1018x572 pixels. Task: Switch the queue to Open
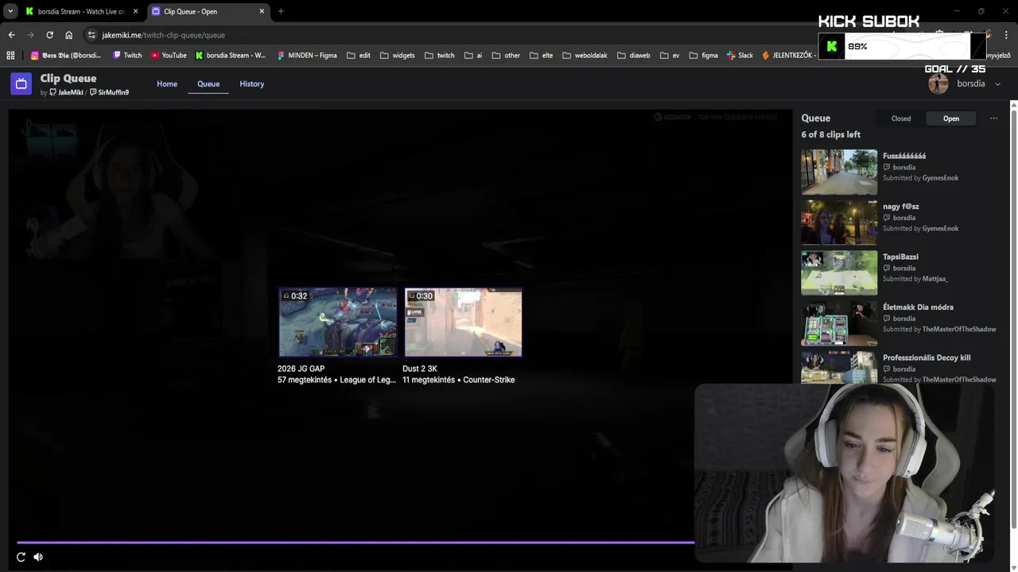951,118
